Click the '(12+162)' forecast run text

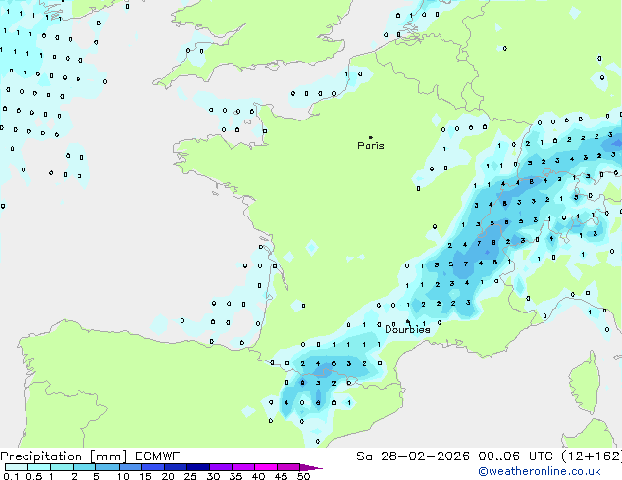tap(592, 456)
